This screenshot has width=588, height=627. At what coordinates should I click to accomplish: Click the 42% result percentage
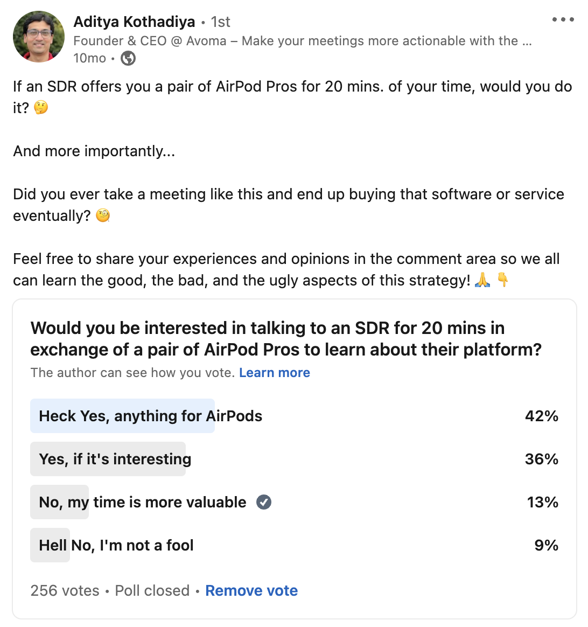point(542,416)
